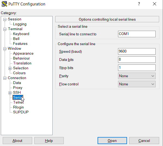Screen dimensions: 163x146
Task: Click the Speed (baud) input field
Action: (137, 51)
